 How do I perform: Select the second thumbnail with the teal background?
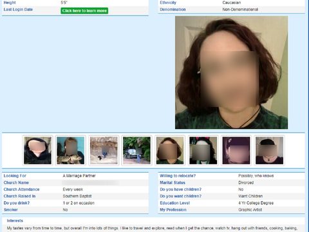click(x=71, y=150)
